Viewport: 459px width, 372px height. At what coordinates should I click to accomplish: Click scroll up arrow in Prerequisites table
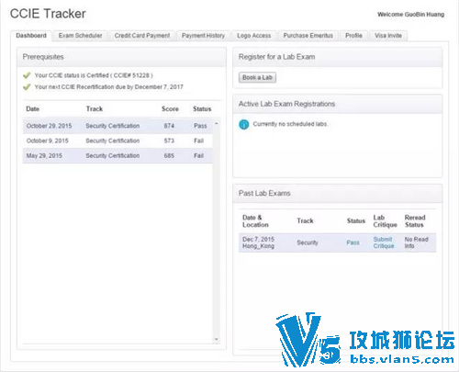point(217,123)
